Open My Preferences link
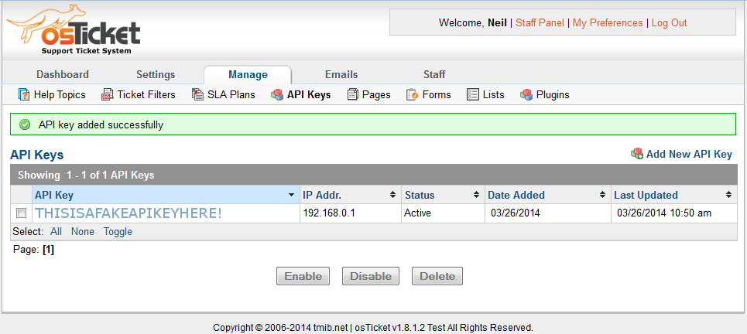Image resolution: width=747 pixels, height=334 pixels. click(608, 23)
